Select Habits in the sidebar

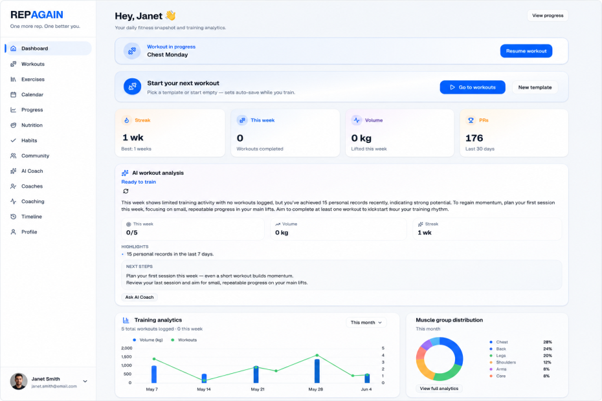(x=49, y=140)
